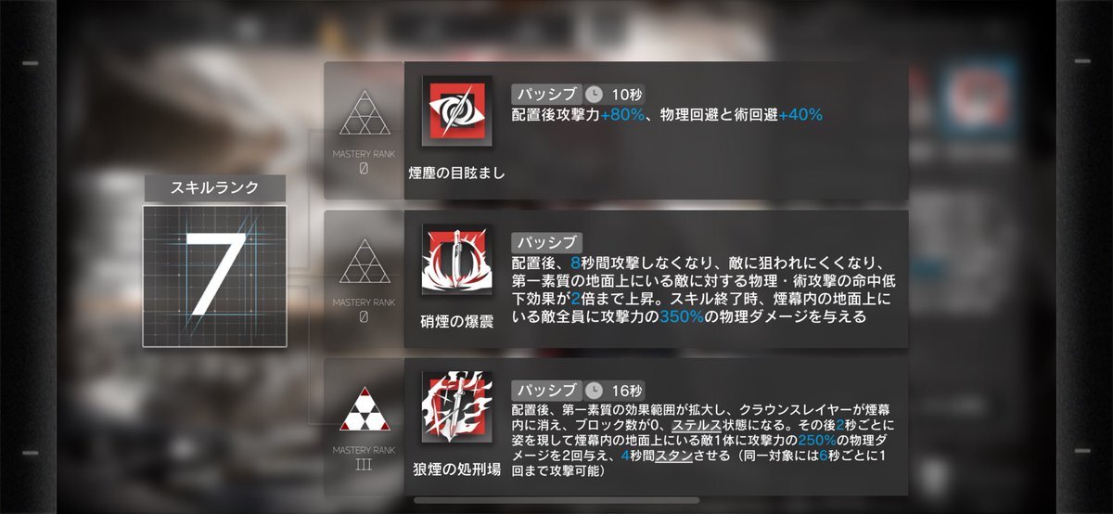Click the パッシブ tag on 硝煙の爆震
The height and width of the screenshot is (514, 1113).
(x=546, y=242)
